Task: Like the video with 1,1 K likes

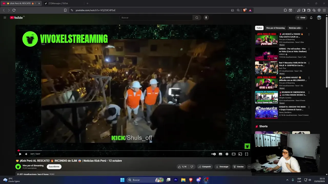Action: [x=182, y=167]
